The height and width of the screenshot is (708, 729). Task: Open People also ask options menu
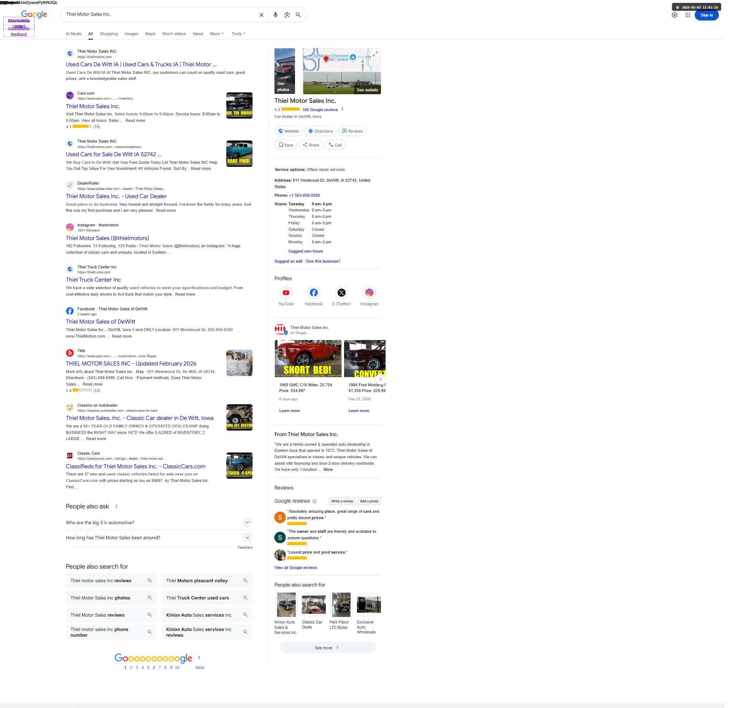pos(116,506)
